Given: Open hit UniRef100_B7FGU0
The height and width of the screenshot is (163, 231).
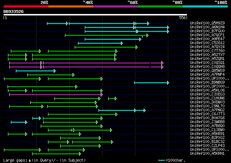Looking at the screenshot, I should [x=207, y=31].
